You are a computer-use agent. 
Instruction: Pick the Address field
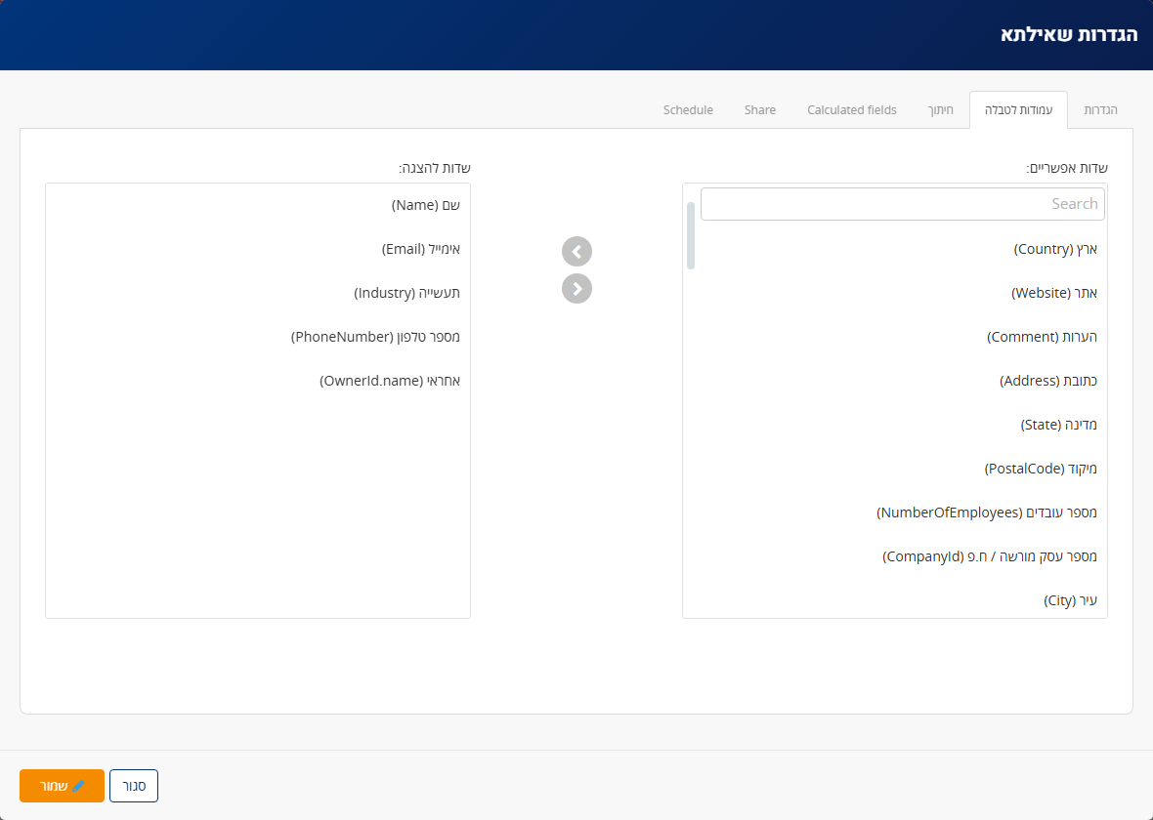click(895, 381)
